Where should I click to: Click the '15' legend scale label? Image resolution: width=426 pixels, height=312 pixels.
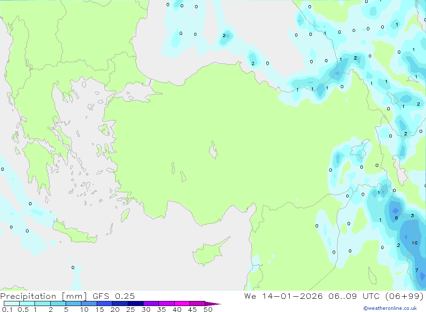point(99,309)
